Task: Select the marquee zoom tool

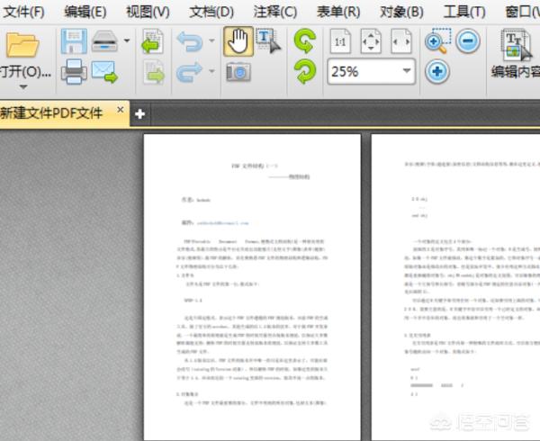Action: pyautogui.click(x=437, y=41)
